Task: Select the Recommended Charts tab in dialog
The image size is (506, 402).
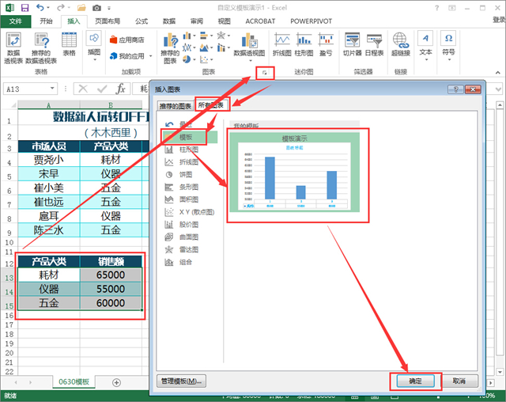Action: [176, 105]
